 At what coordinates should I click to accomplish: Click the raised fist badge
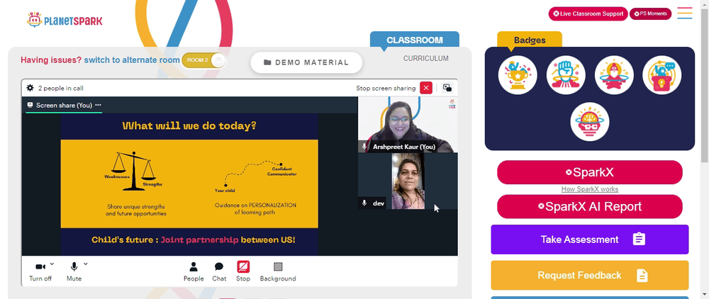[566, 75]
